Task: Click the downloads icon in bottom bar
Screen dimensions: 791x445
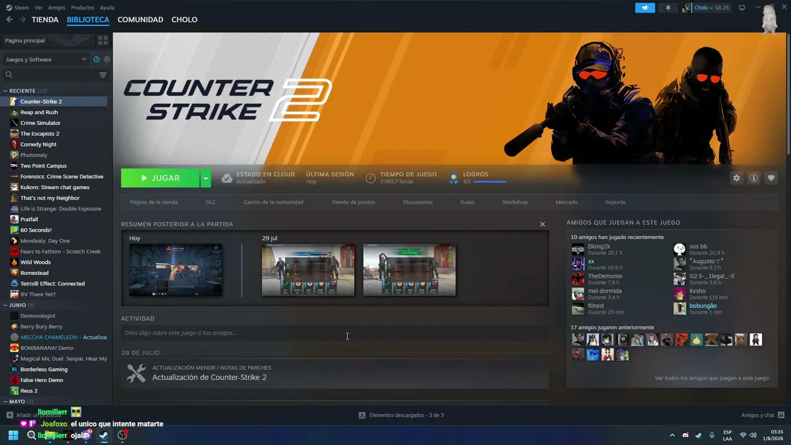Action: pos(362,415)
